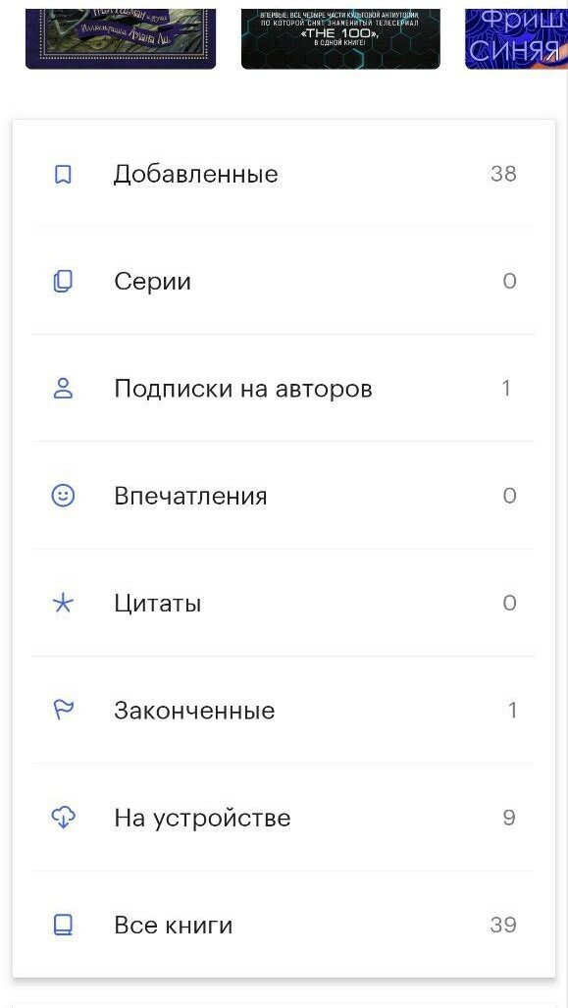
Task: Tap the stacked pages icon beside Серии
Action: (63, 282)
